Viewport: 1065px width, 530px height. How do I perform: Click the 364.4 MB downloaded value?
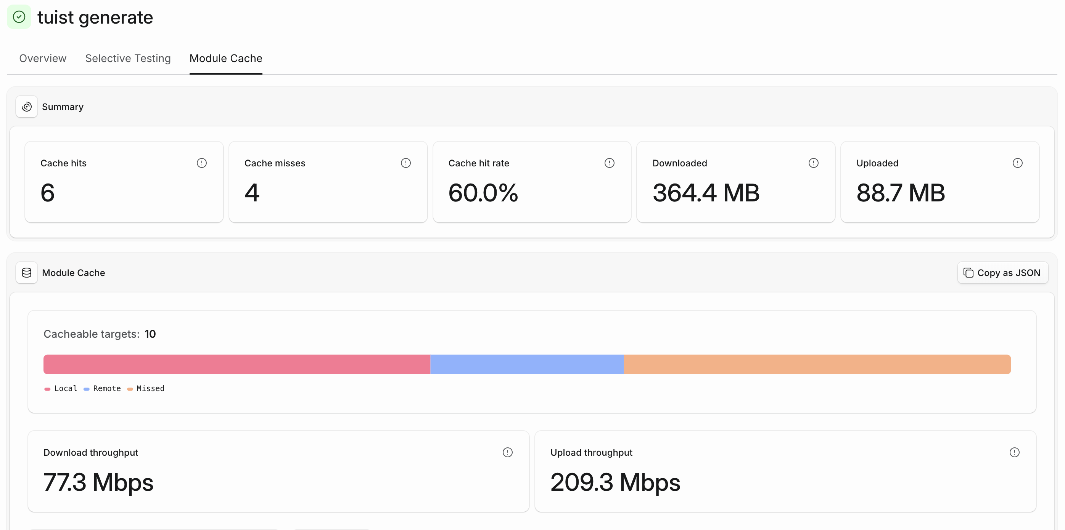[706, 193]
